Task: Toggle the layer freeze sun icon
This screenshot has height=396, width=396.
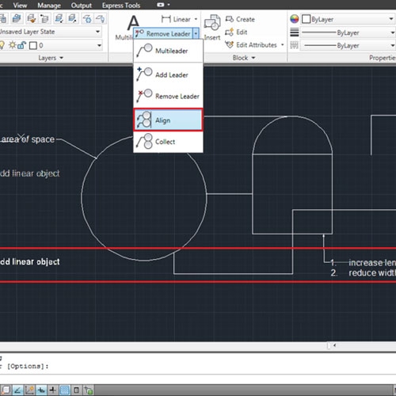Action: pos(12,45)
